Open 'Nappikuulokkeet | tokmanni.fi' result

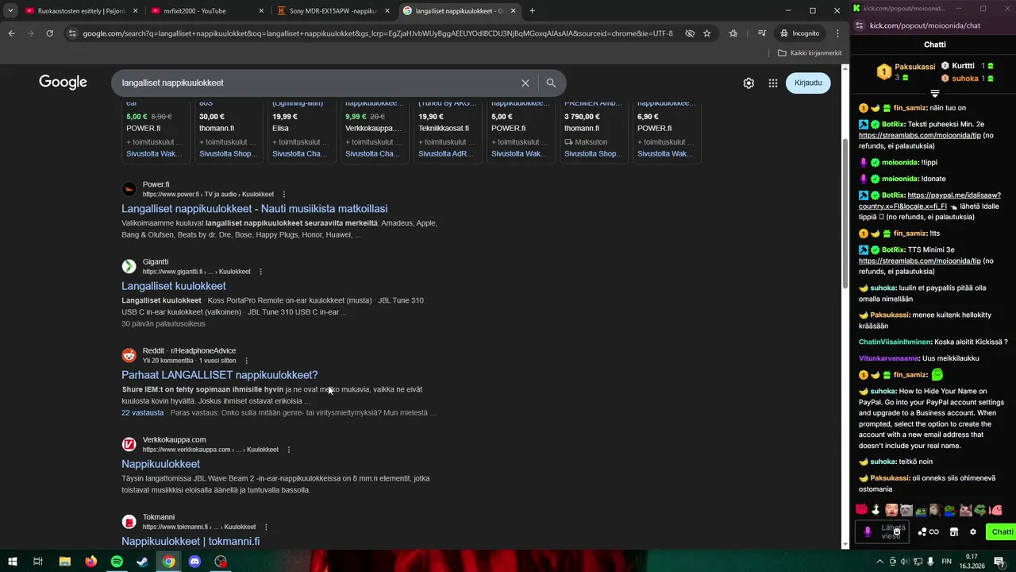pos(190,541)
